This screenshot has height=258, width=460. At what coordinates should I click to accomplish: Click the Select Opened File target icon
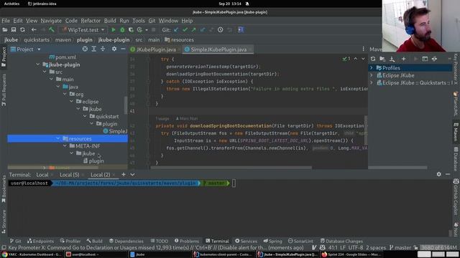pyautogui.click(x=85, y=49)
